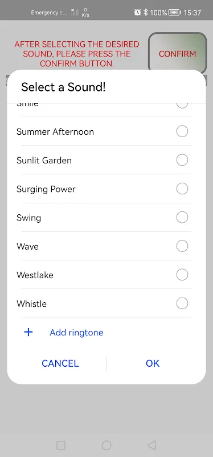This screenshot has height=457, width=213.
Task: Choose the Westlake radio button
Action: 182,275
